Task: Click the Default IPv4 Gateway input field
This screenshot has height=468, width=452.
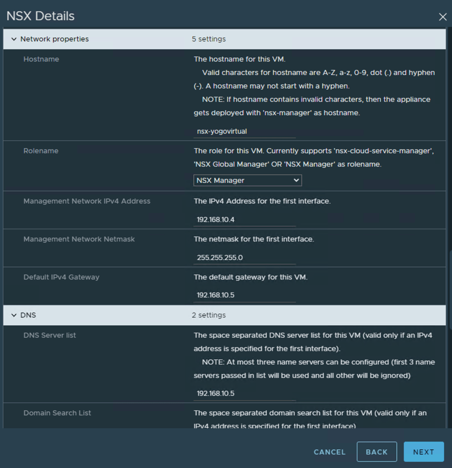Action: (245, 295)
